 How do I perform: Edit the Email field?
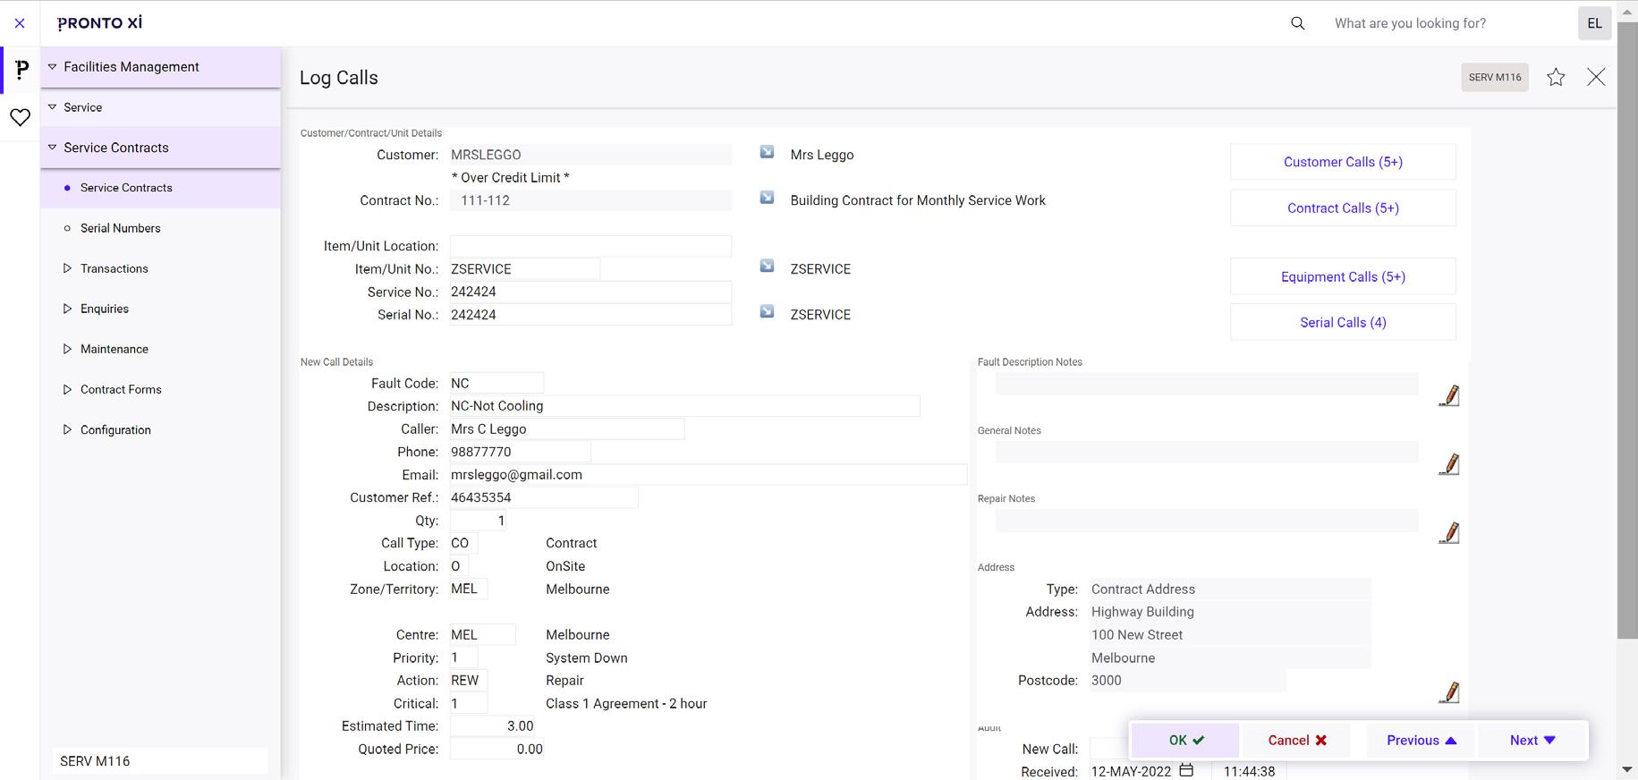[x=709, y=475]
